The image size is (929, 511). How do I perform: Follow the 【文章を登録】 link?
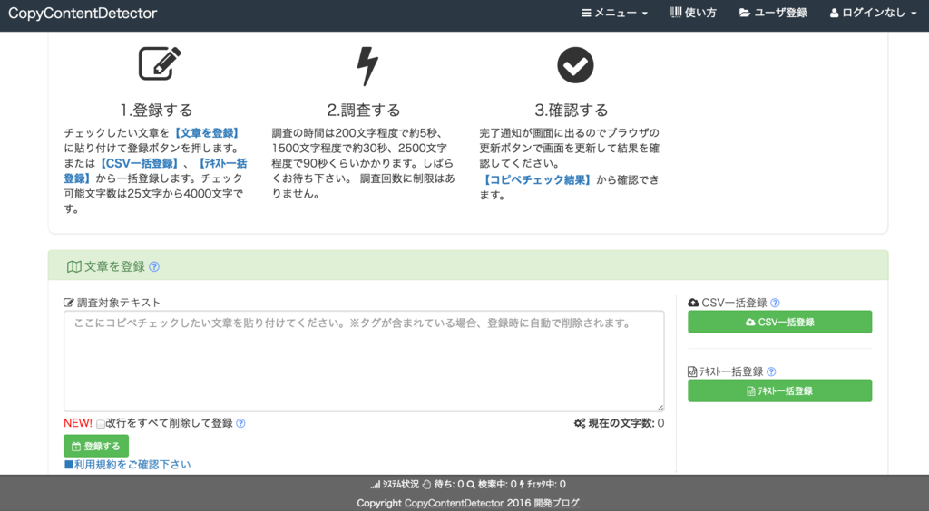click(x=206, y=133)
